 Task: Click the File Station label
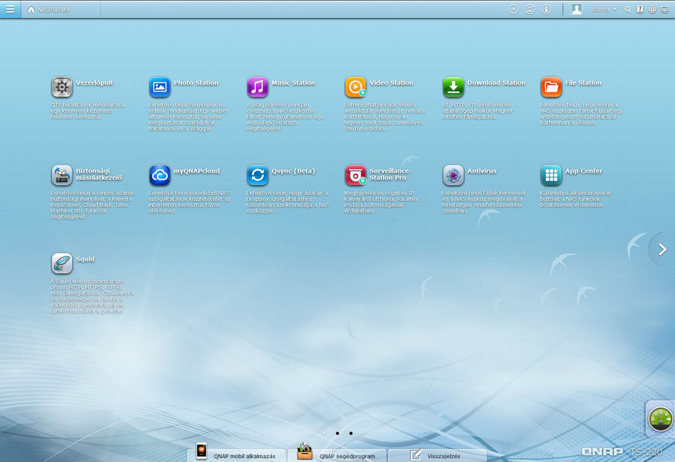583,82
